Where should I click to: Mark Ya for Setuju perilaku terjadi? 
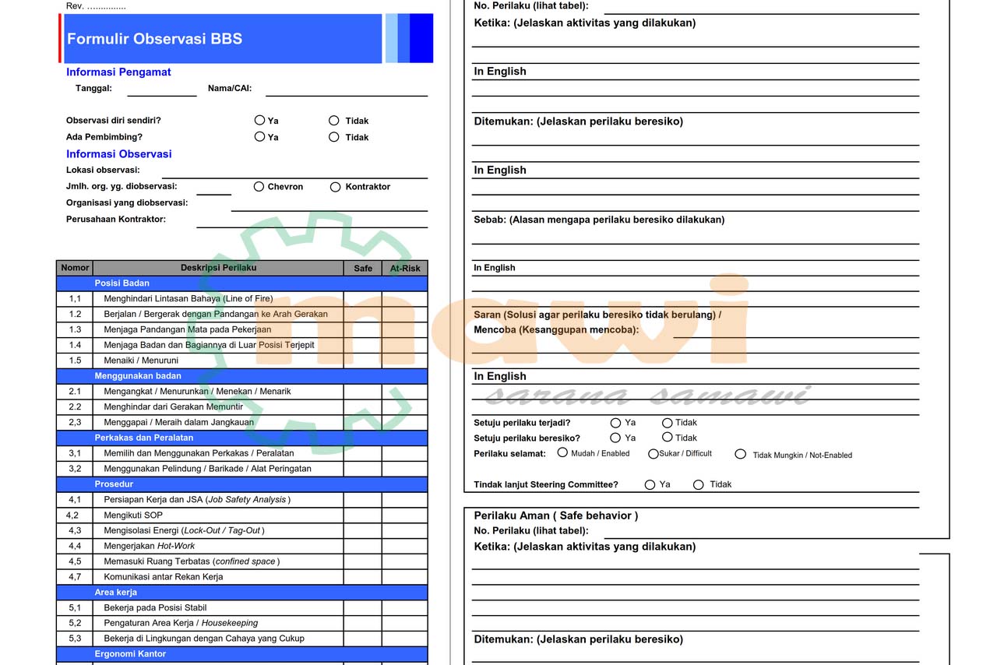tap(615, 423)
